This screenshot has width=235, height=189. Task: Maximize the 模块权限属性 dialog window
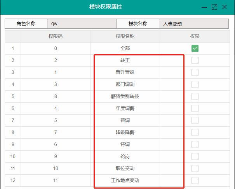point(214,7)
